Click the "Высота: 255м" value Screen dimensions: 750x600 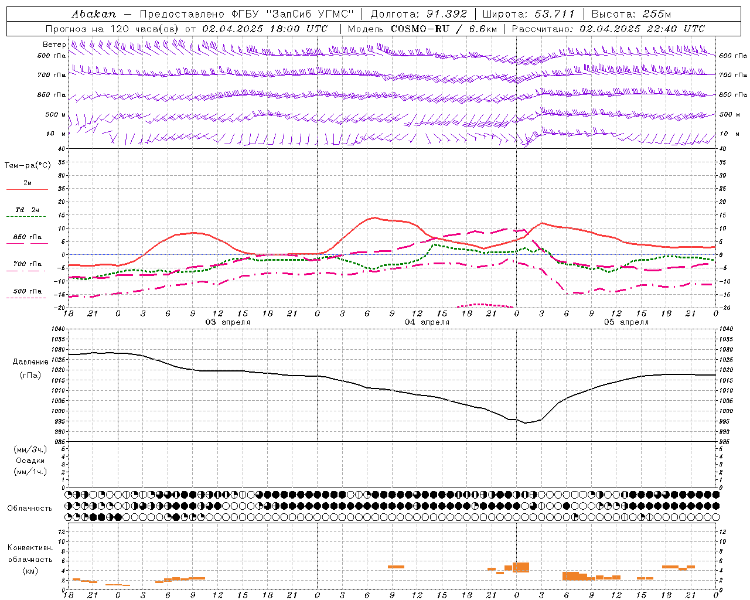click(x=631, y=13)
